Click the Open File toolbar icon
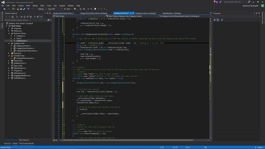 (x=18, y=9)
